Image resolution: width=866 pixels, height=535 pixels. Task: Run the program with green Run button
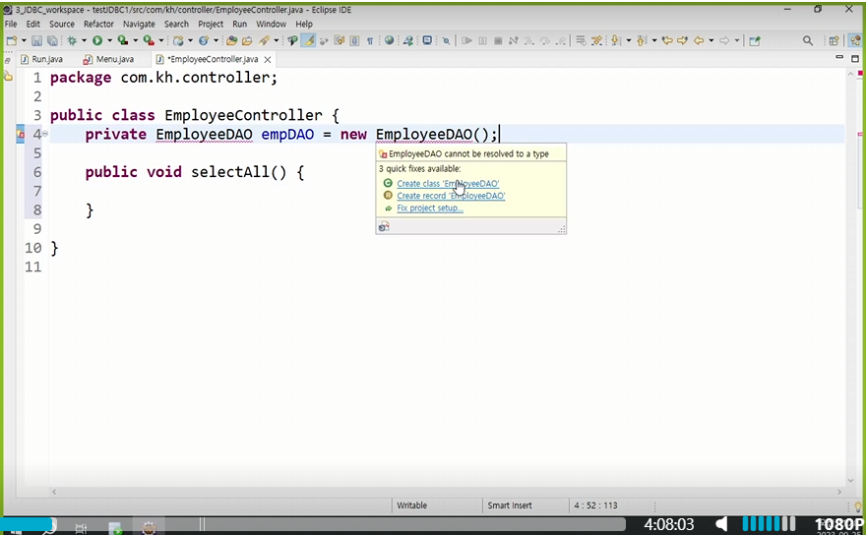[97, 40]
